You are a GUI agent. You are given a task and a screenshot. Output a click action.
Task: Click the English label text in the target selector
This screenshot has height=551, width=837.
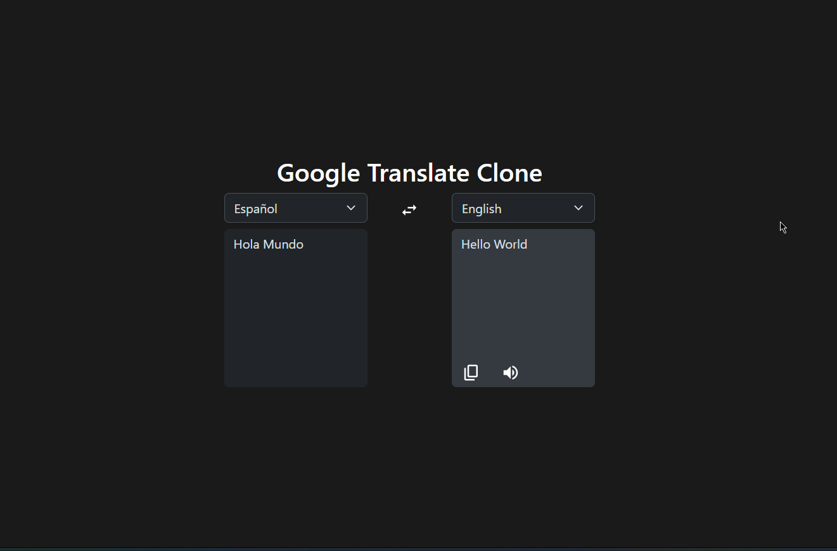click(482, 209)
